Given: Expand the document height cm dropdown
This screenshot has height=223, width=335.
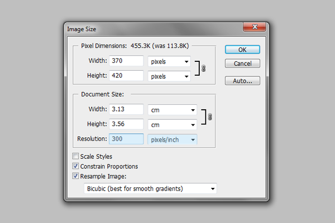Looking at the screenshot, I should [x=172, y=124].
